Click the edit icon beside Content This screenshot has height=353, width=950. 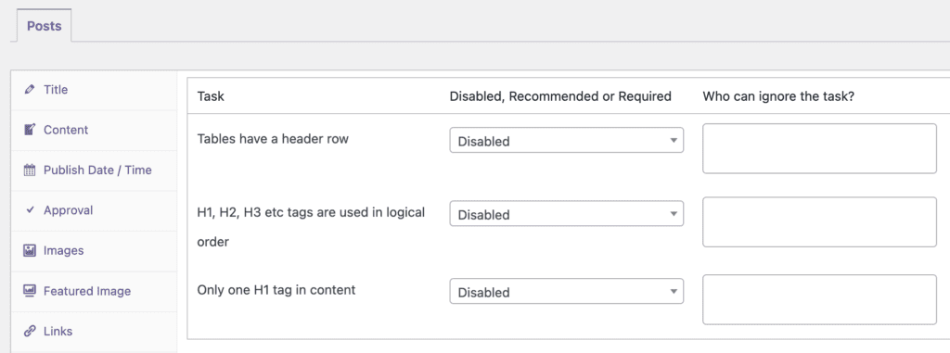point(29,130)
